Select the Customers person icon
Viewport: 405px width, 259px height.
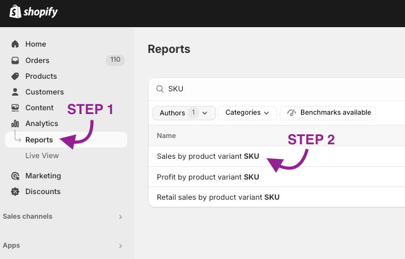pos(15,92)
